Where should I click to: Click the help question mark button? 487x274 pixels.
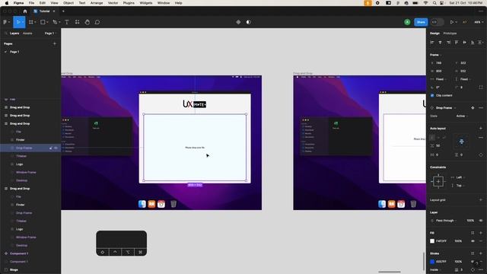(477, 263)
